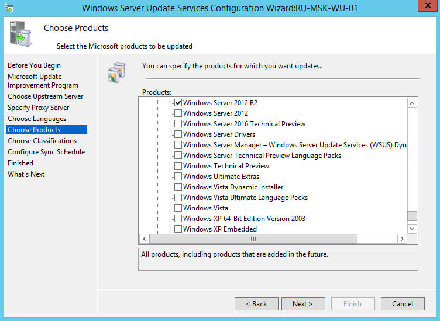The image size is (440, 321).
Task: Click the vertical scrollbar thumb in products list
Action: pos(412,216)
